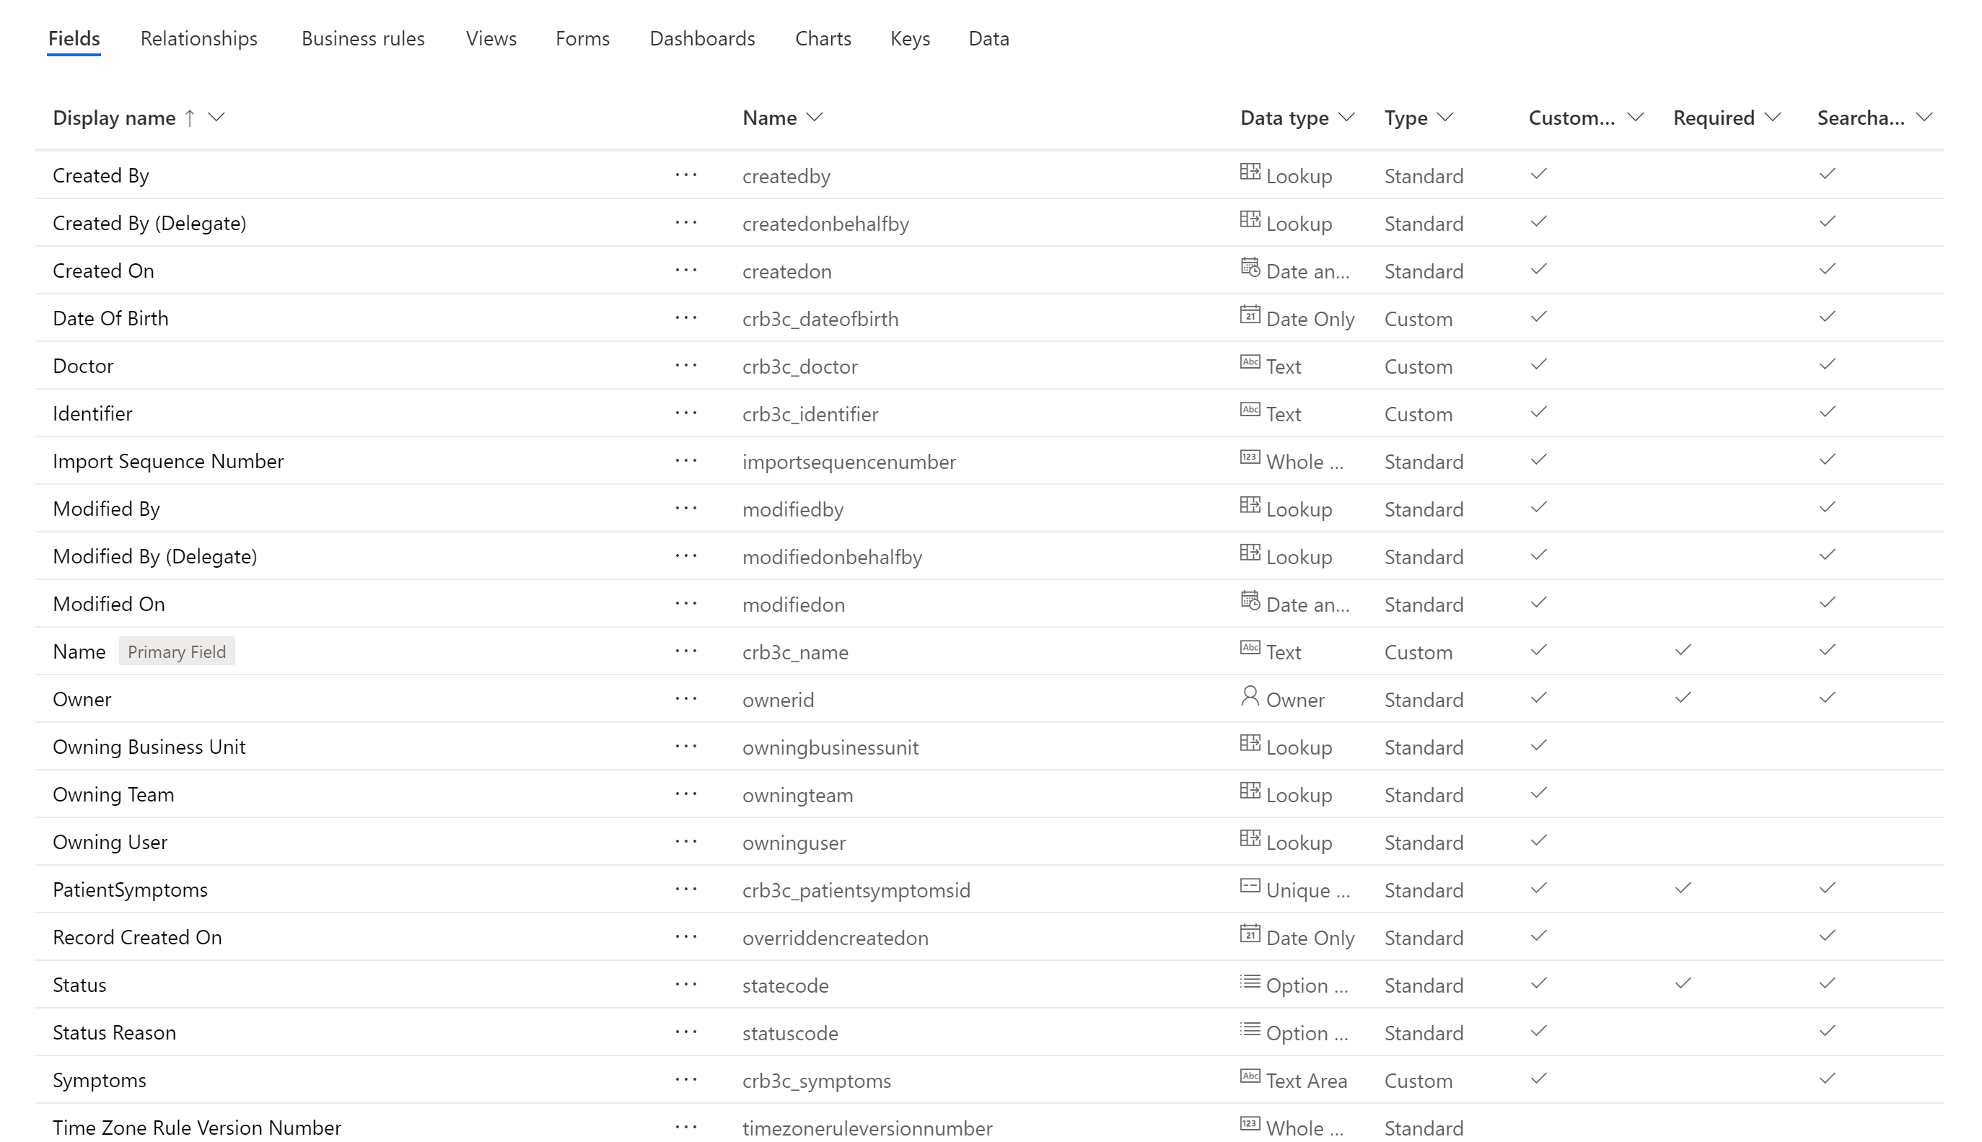1982x1142 pixels.
Task: Click the Text type icon in Doctor row
Action: (1250, 362)
